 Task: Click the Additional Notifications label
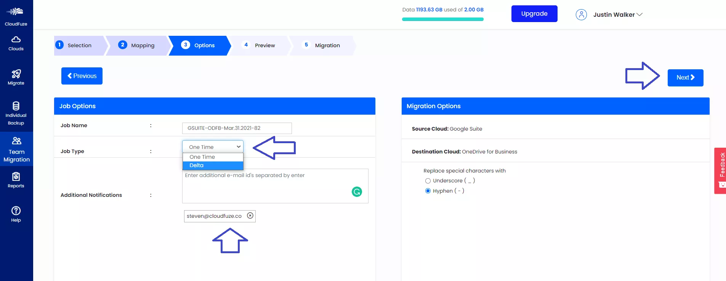coord(91,195)
